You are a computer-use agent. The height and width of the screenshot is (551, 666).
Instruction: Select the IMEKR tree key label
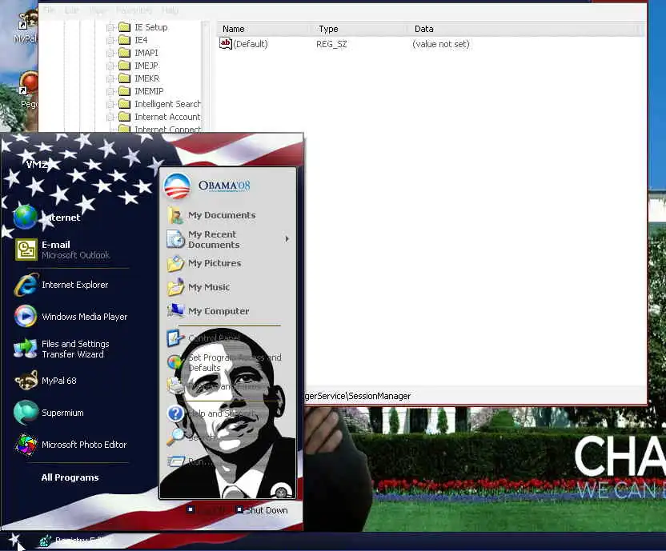[147, 78]
